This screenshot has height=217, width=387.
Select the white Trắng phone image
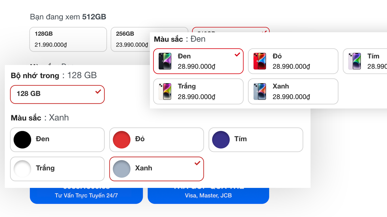coord(165,91)
